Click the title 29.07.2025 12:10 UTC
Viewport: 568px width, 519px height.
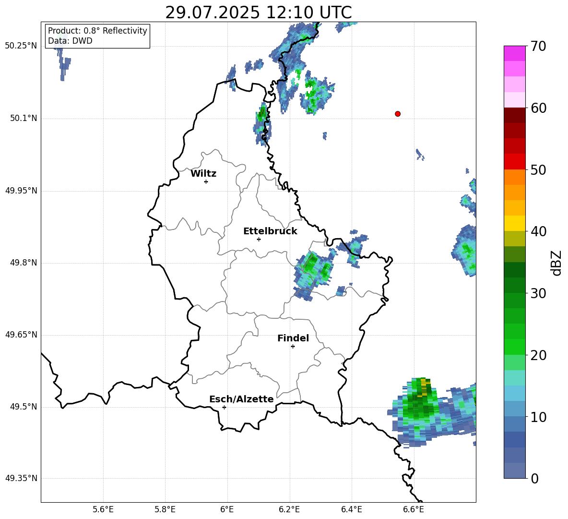pos(259,12)
